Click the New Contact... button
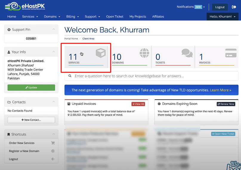Screen dimensions: 241x170 pos(31,120)
